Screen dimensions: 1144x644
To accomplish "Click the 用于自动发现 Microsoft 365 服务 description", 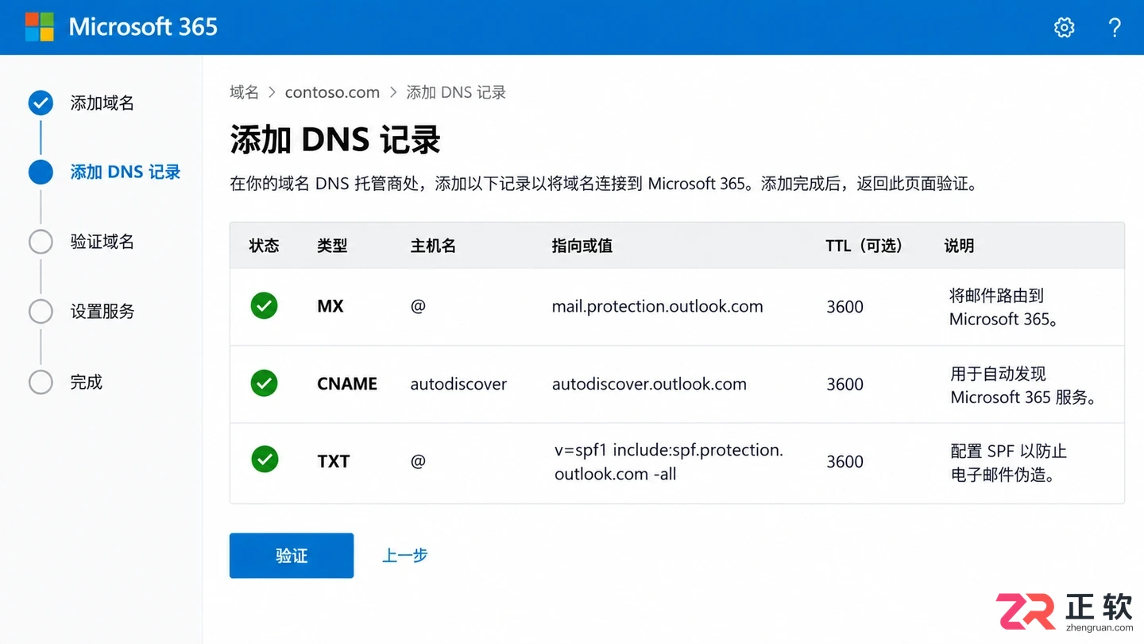I will pyautogui.click(x=1024, y=385).
